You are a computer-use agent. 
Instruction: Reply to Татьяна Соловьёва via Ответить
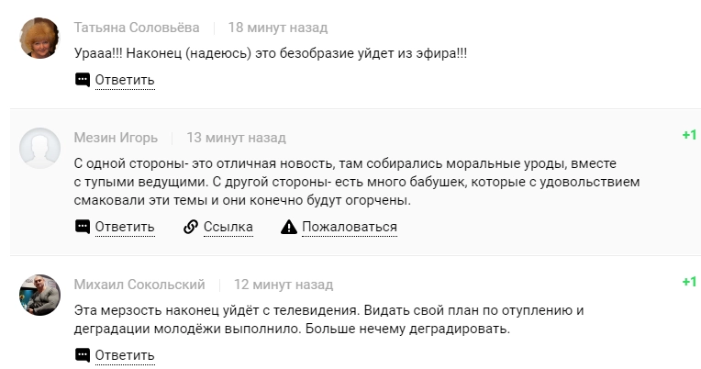125,80
